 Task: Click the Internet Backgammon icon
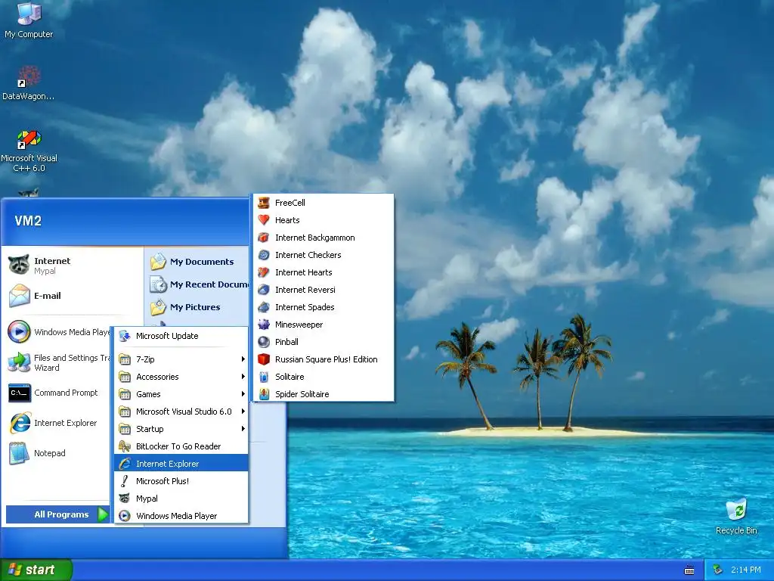[x=264, y=238]
